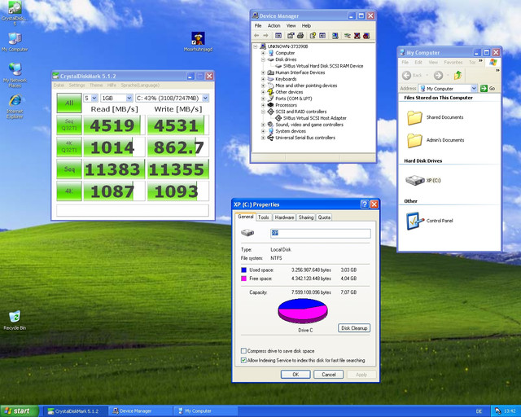
Task: Click the My Computer window Back arrow
Action: [x=406, y=76]
